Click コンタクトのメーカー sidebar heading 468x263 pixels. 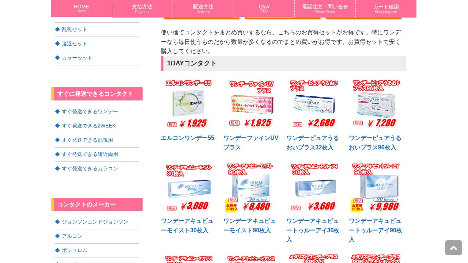(97, 205)
